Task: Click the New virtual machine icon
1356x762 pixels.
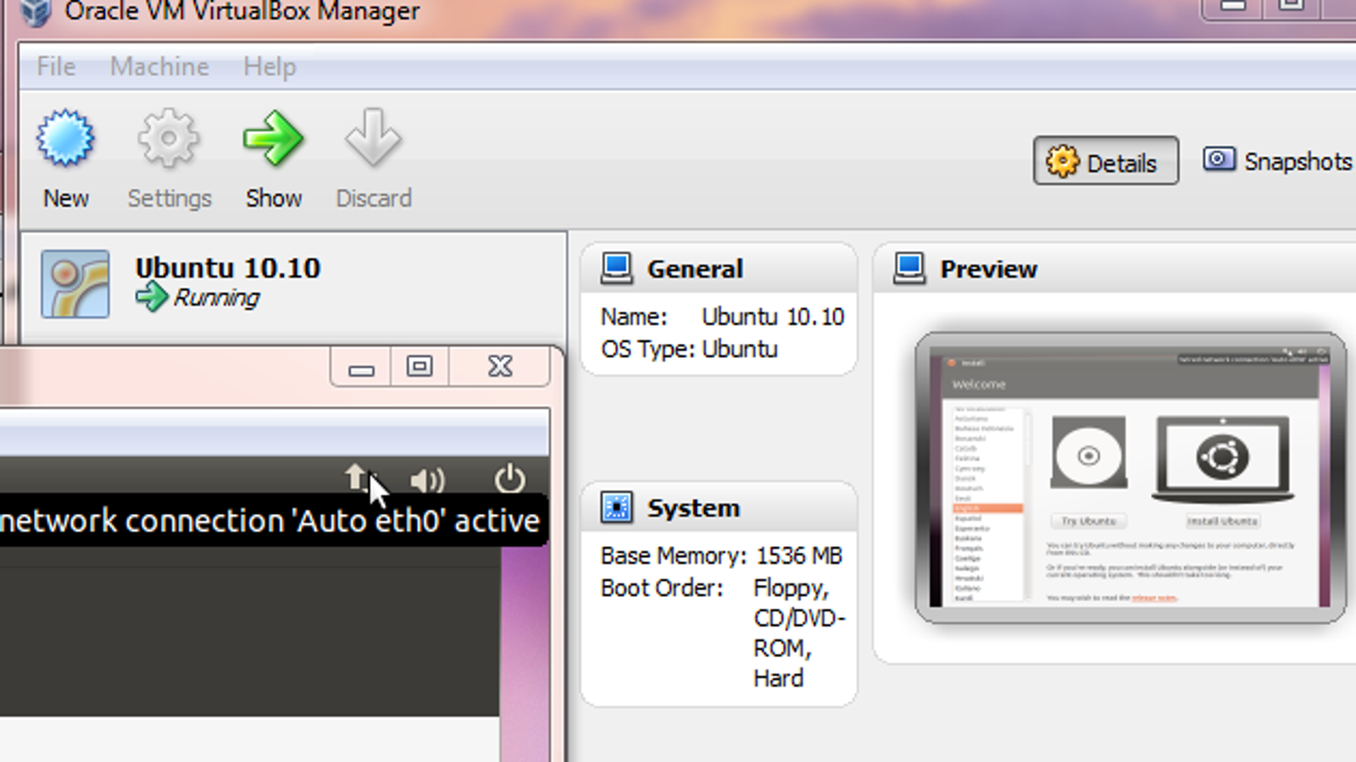Action: tap(65, 138)
